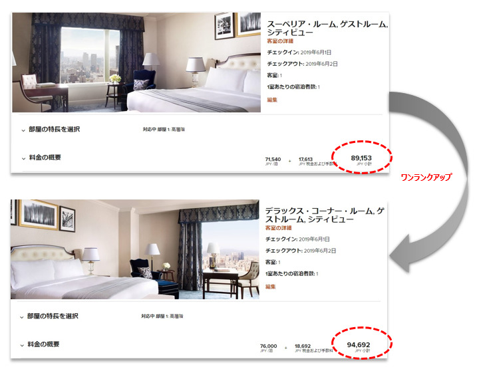Click the chevron icon beside upper 料金の概要
Image resolution: width=481 pixels, height=373 pixels.
tap(23, 158)
